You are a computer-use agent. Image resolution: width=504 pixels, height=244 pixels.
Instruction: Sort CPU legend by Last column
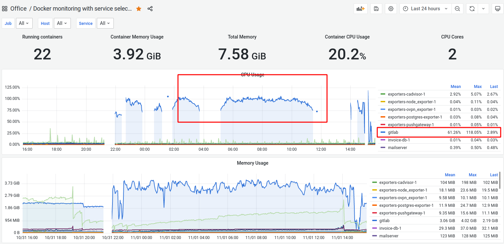pos(494,87)
